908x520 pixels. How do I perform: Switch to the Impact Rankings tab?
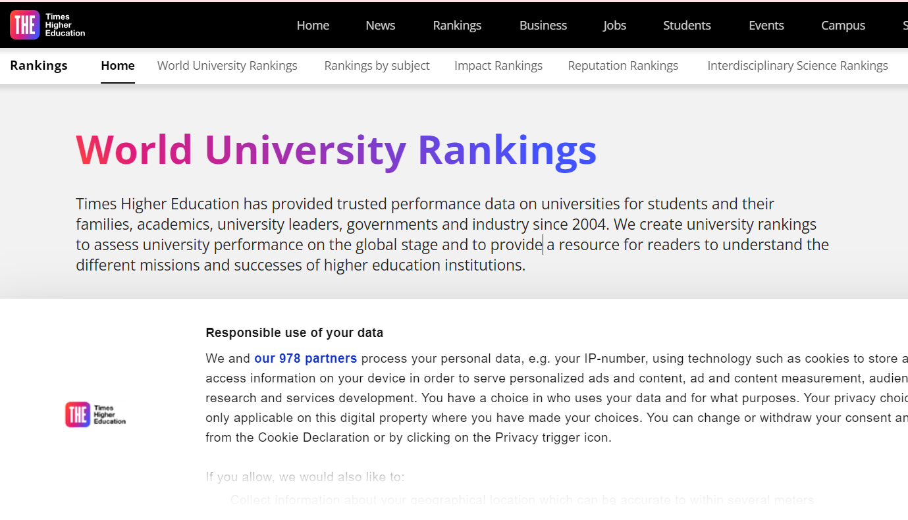click(498, 66)
